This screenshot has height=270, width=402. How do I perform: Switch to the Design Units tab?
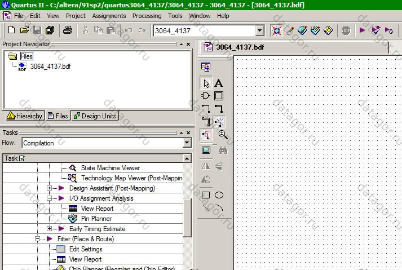coord(95,116)
